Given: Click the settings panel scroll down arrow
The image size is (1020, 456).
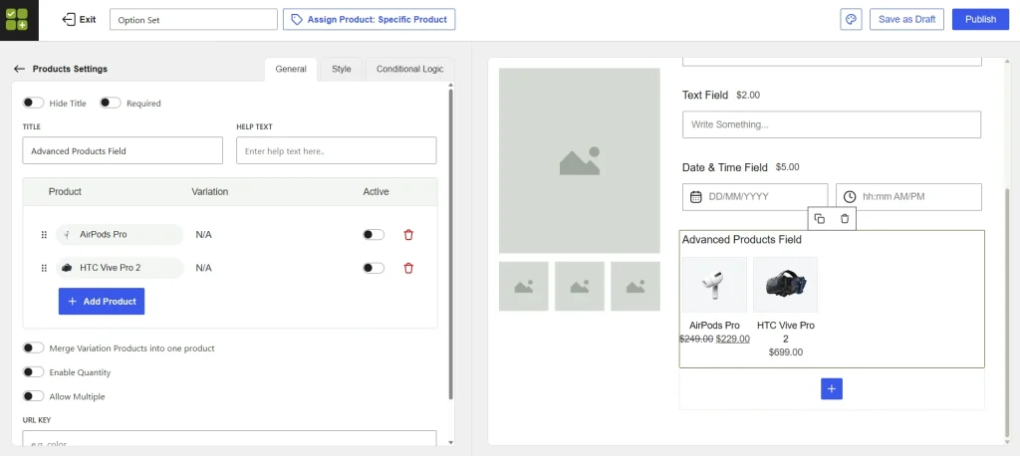Looking at the screenshot, I should point(451,442).
